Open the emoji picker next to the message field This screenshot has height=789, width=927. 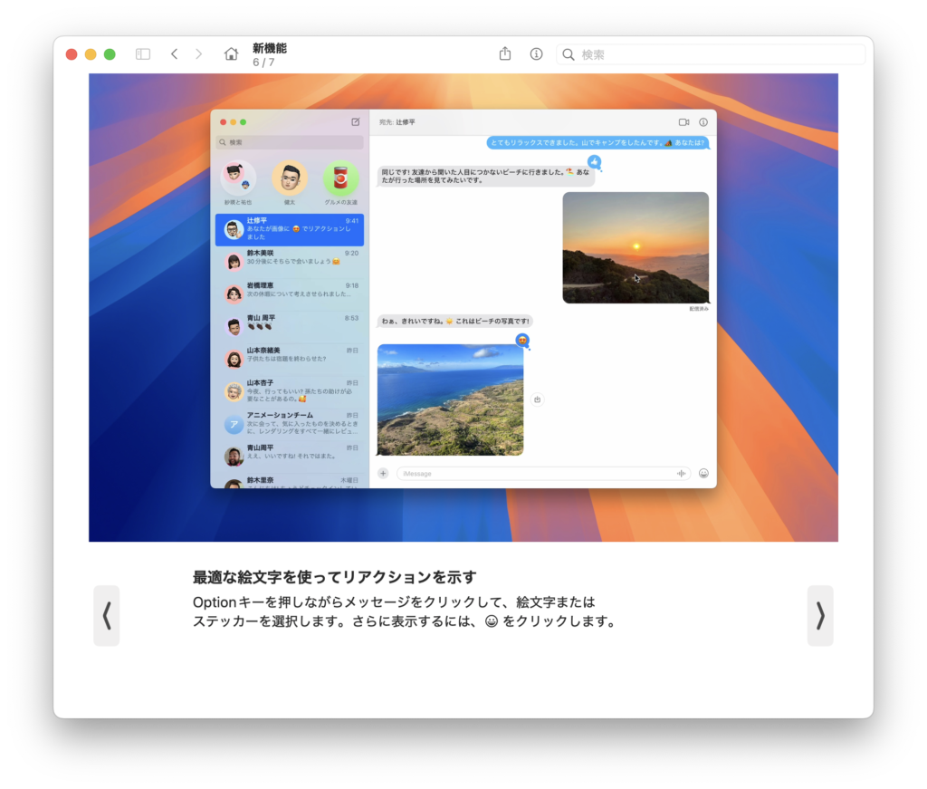click(703, 473)
